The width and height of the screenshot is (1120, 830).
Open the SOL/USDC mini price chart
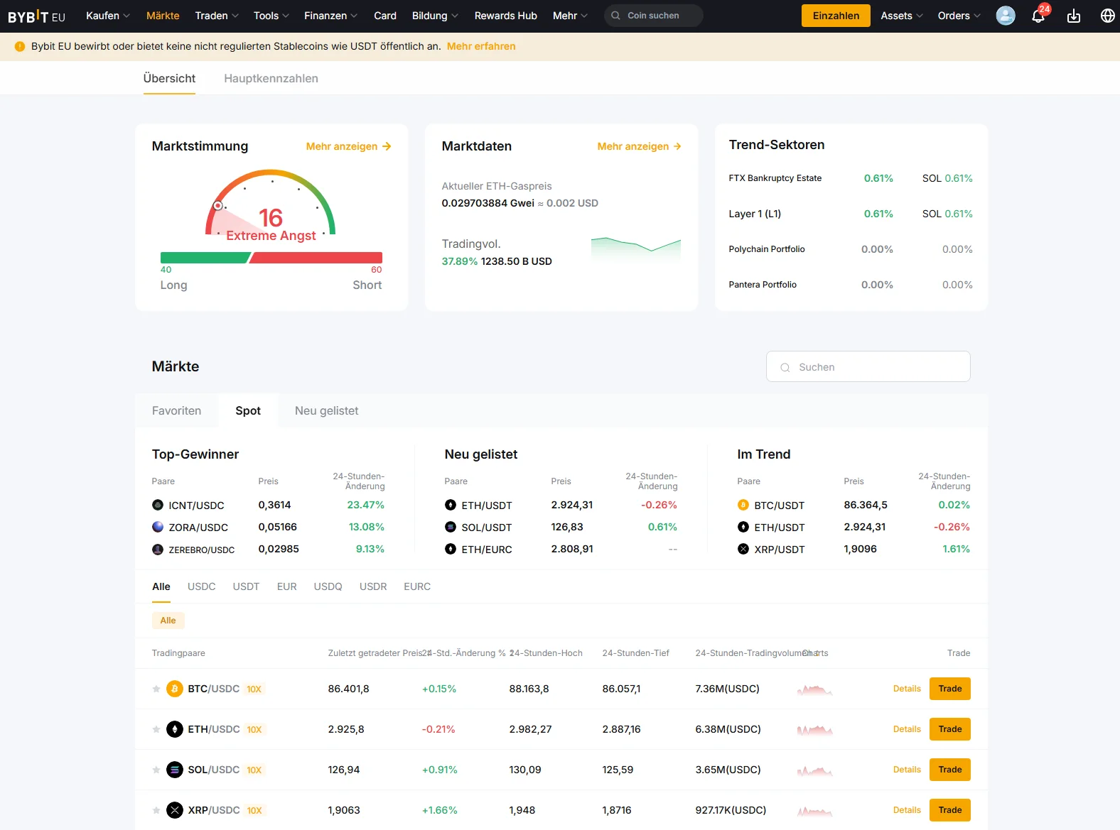(814, 770)
